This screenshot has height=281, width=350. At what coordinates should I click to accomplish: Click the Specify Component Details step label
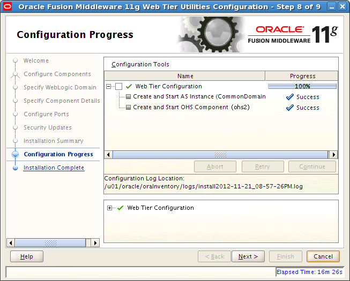(62, 101)
